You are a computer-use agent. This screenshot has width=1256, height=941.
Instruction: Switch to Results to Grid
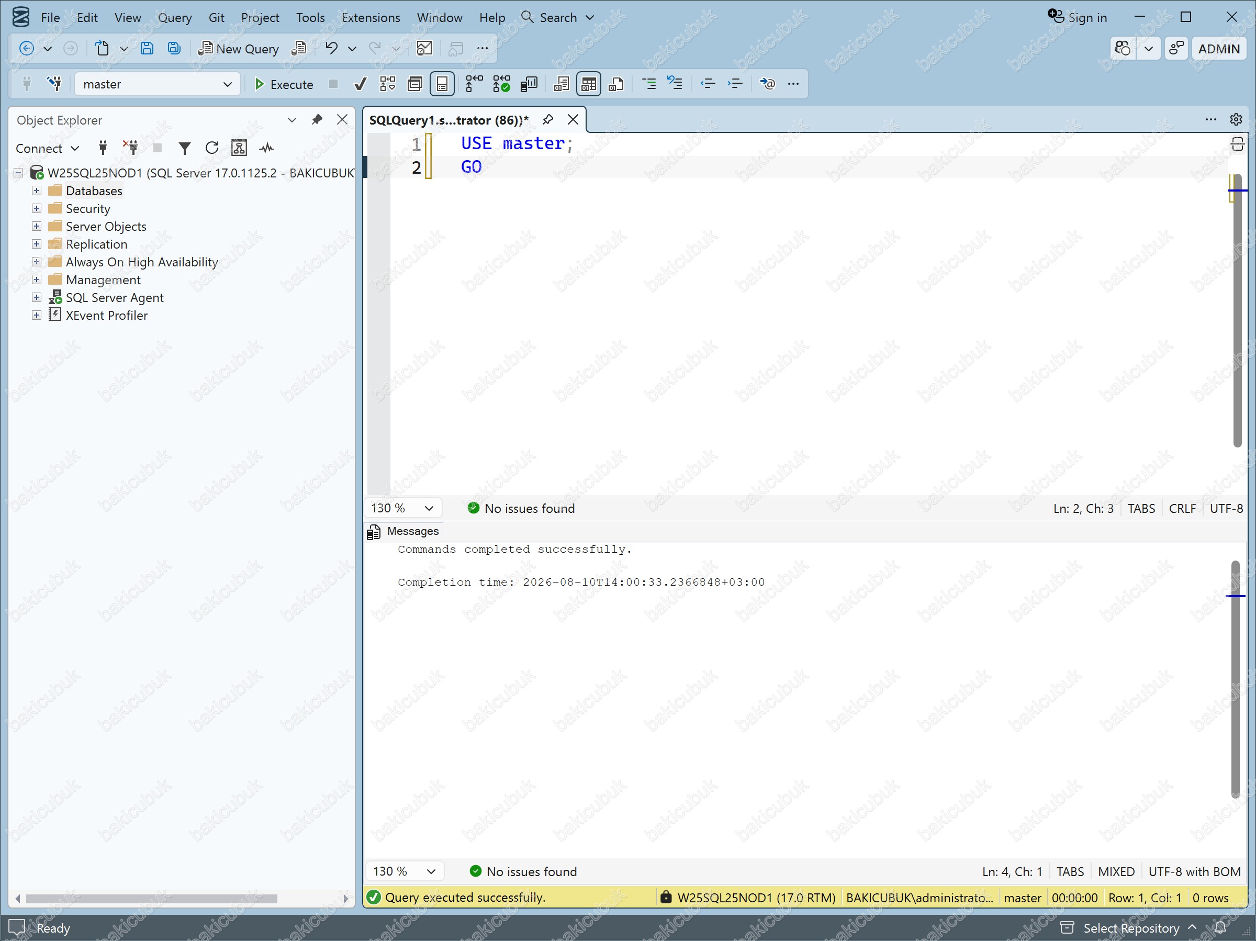589,84
